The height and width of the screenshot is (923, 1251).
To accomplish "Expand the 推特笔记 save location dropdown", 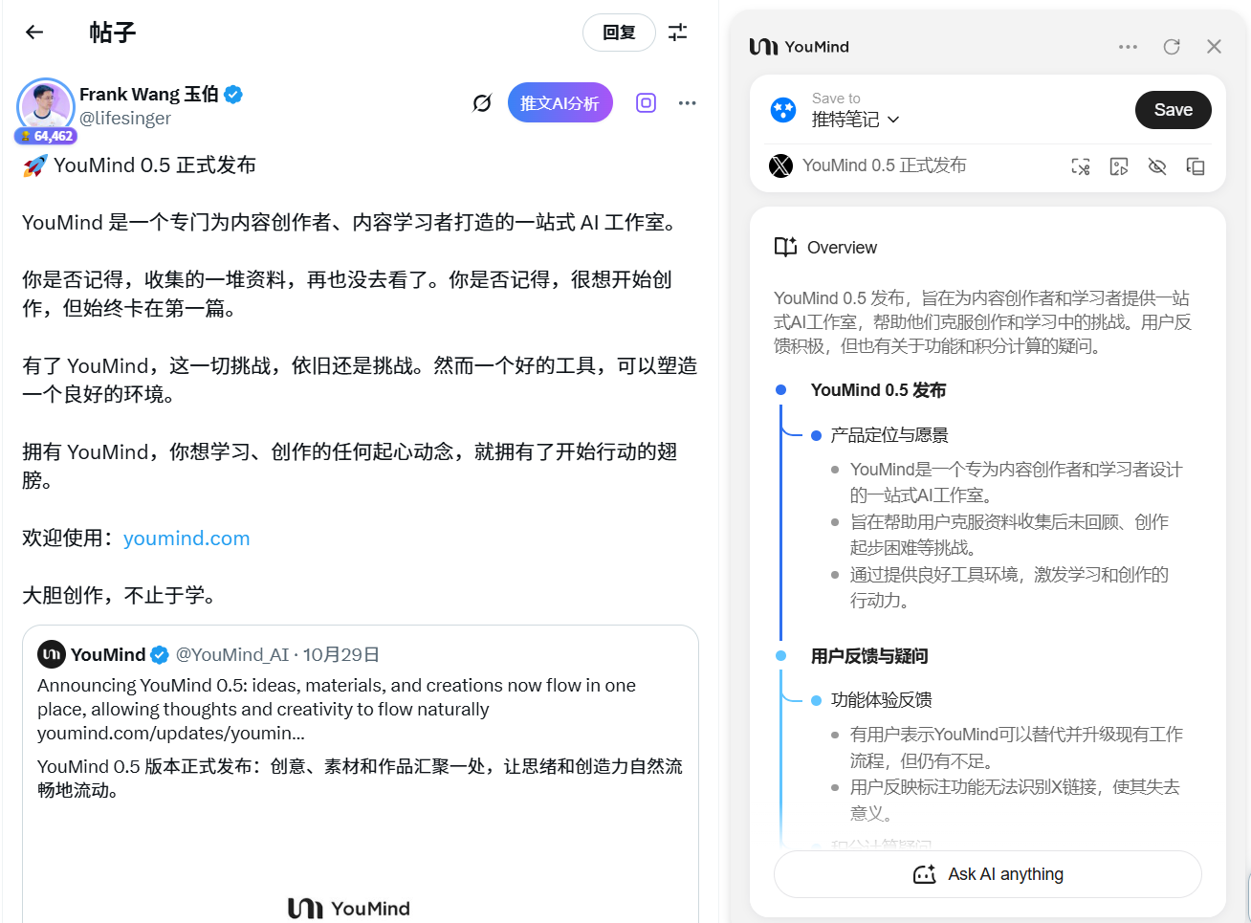I will click(856, 120).
